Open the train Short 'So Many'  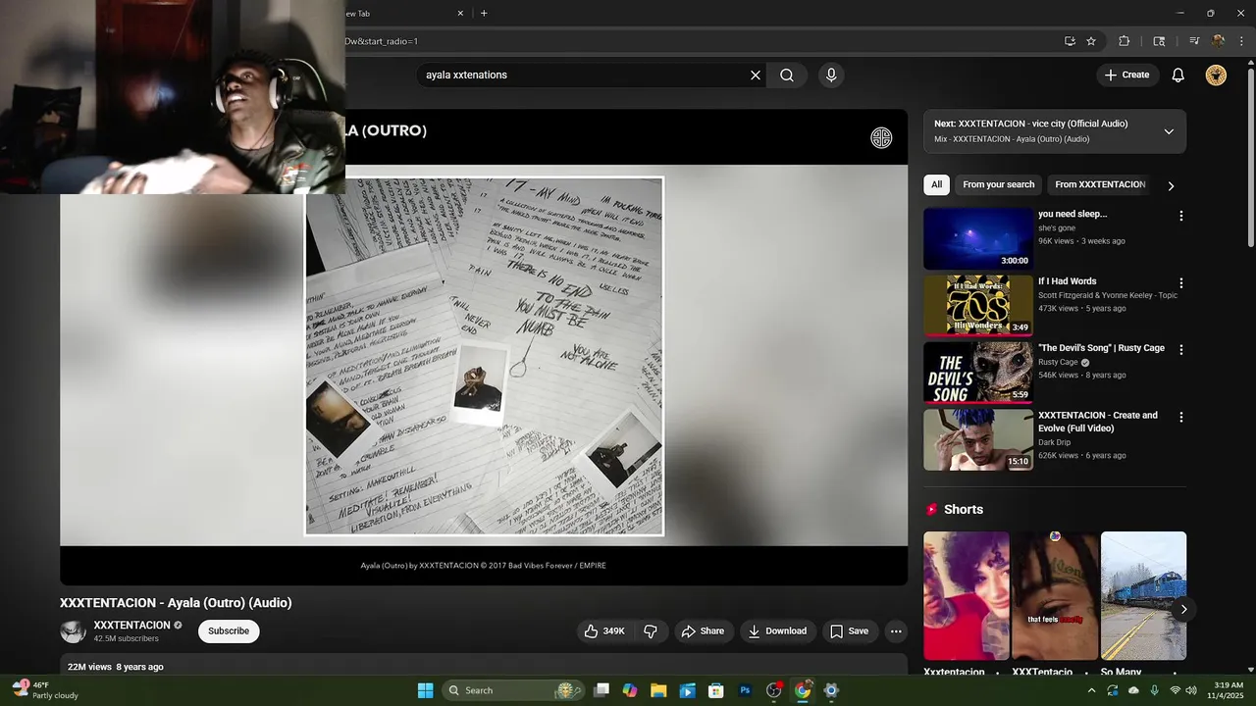(1143, 596)
